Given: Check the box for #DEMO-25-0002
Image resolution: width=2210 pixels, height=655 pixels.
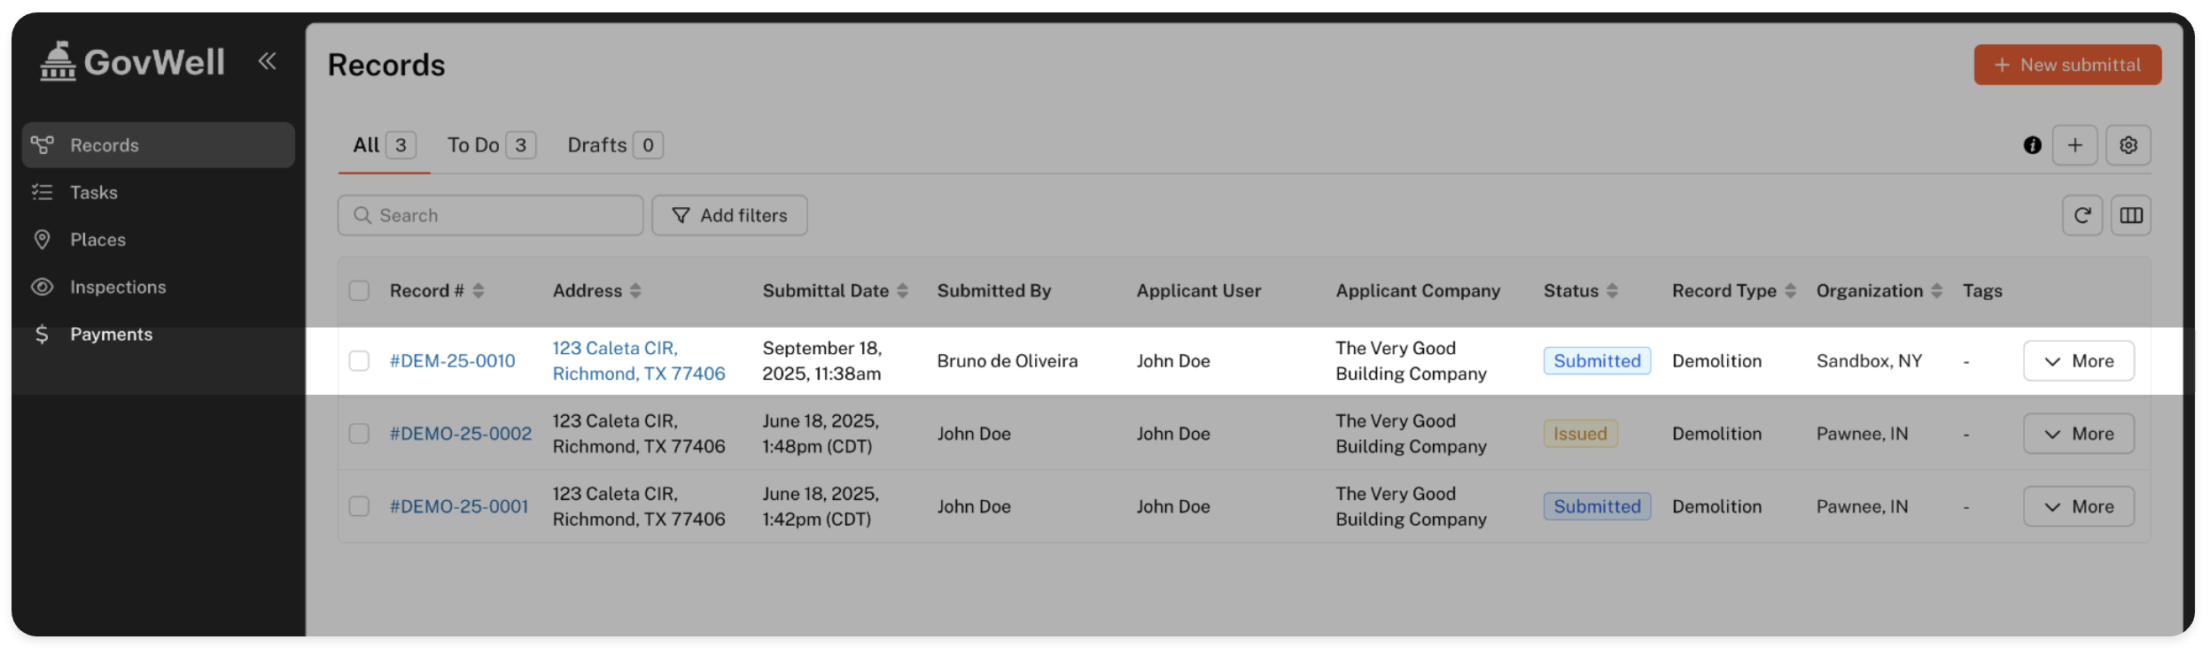Looking at the screenshot, I should click(359, 434).
